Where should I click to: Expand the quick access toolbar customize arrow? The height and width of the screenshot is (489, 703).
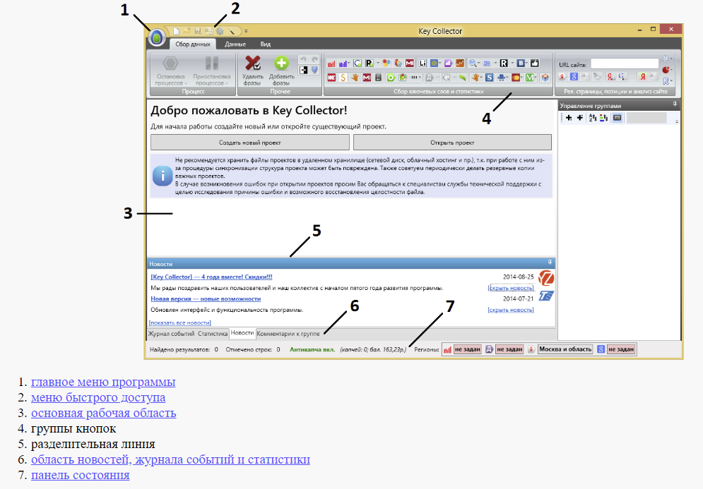point(246,32)
